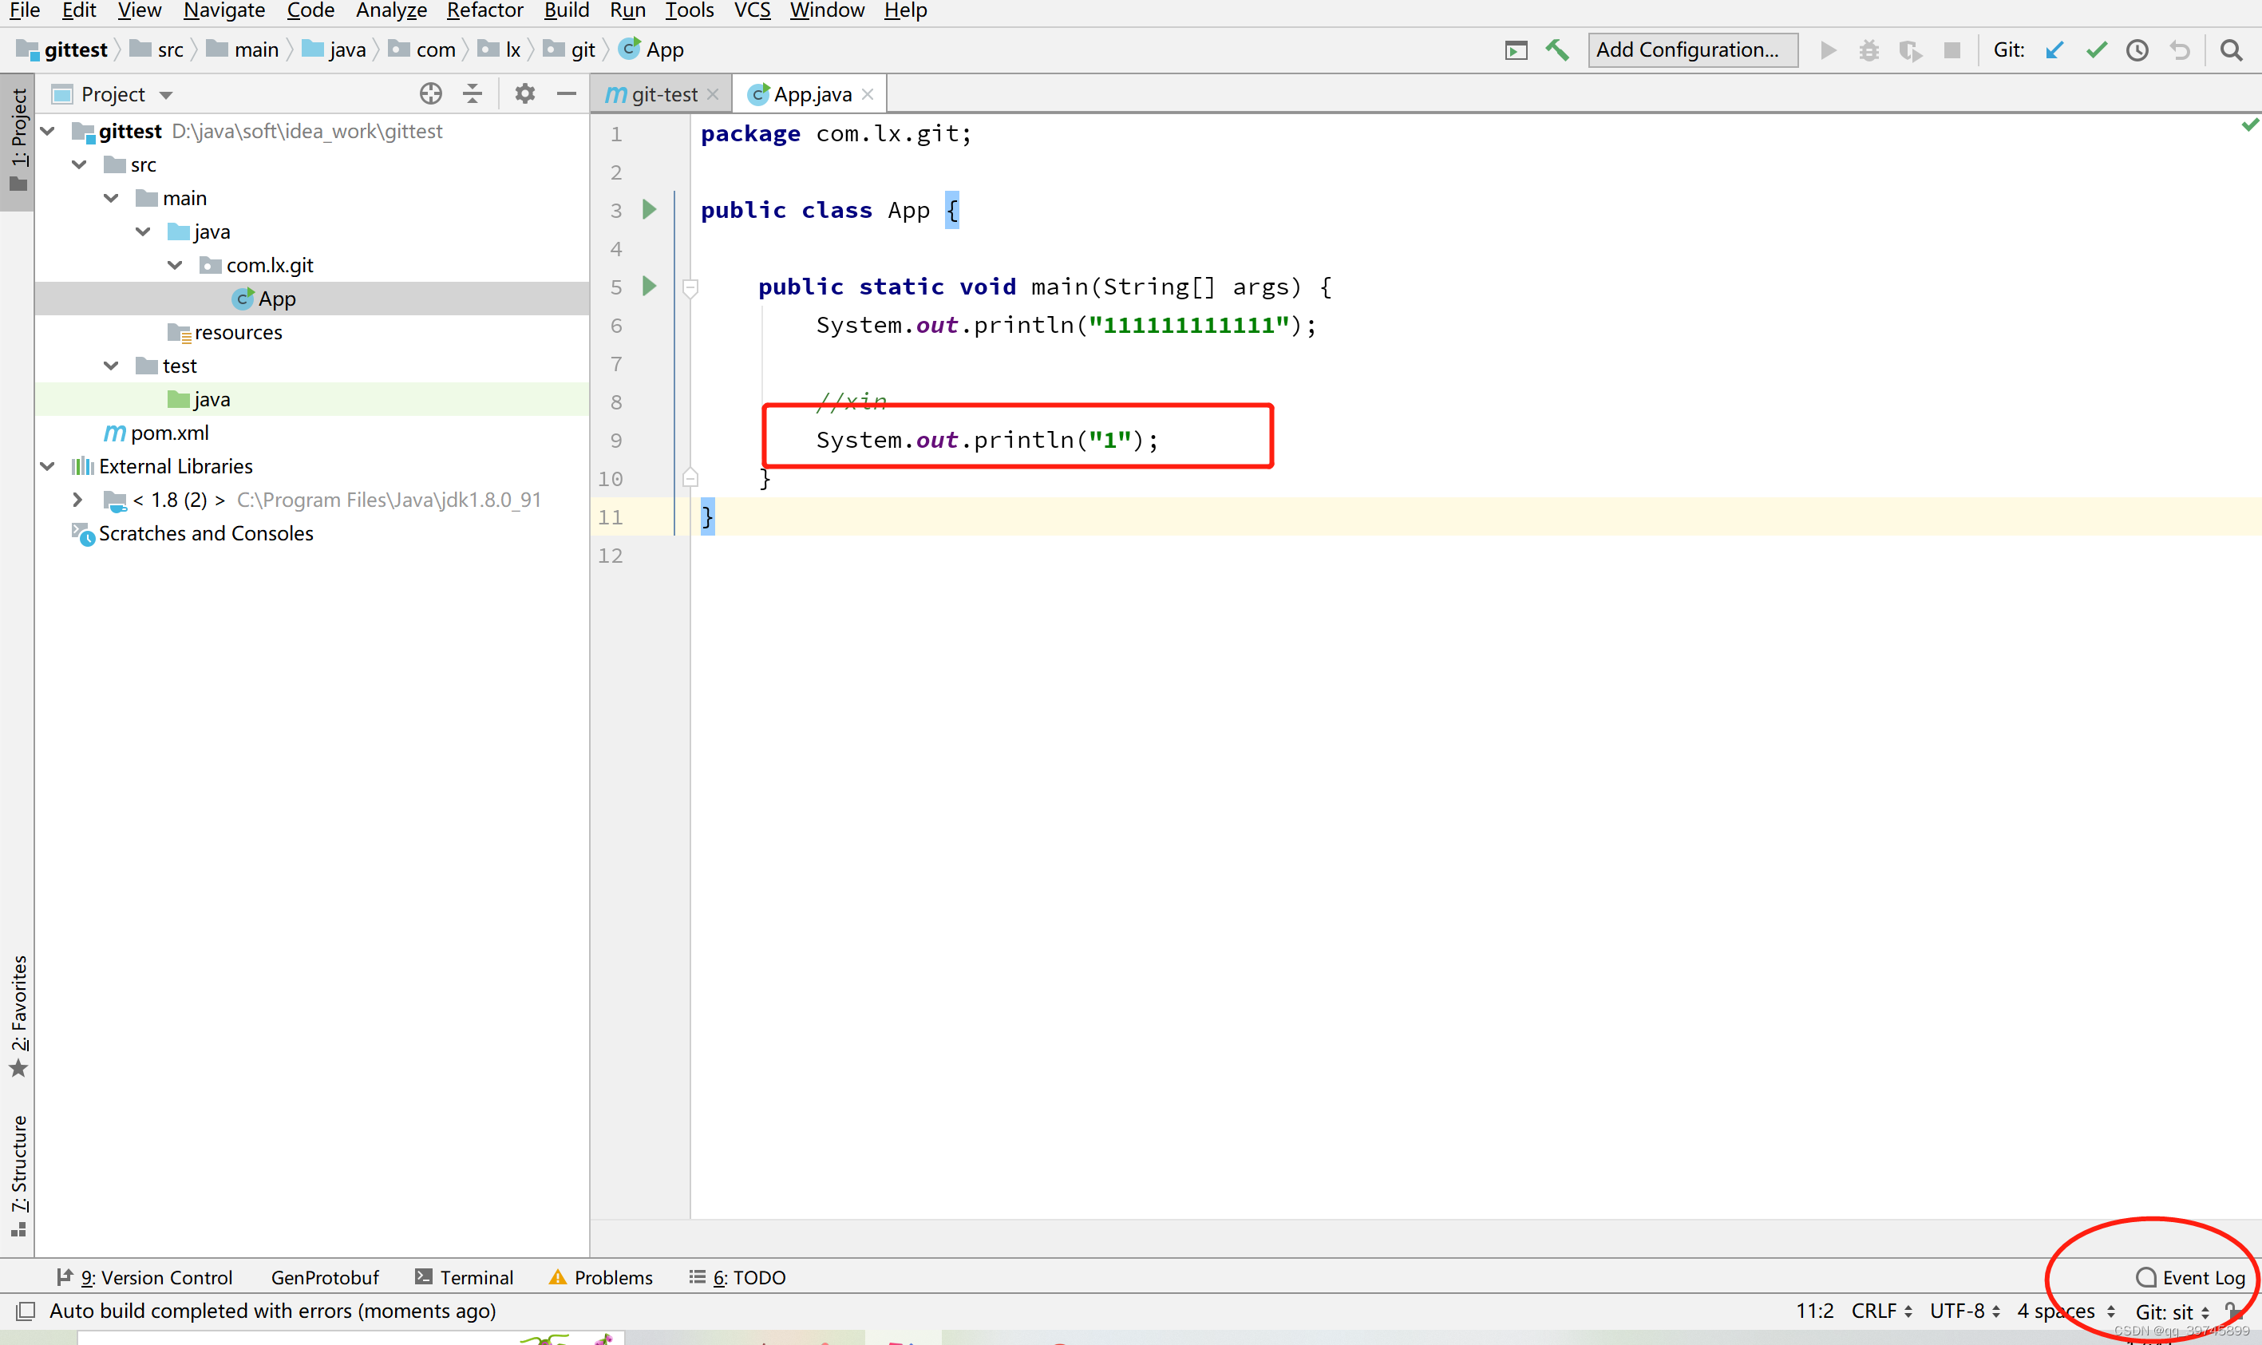Open Project panel settings gear
The image size is (2262, 1345).
click(x=524, y=93)
